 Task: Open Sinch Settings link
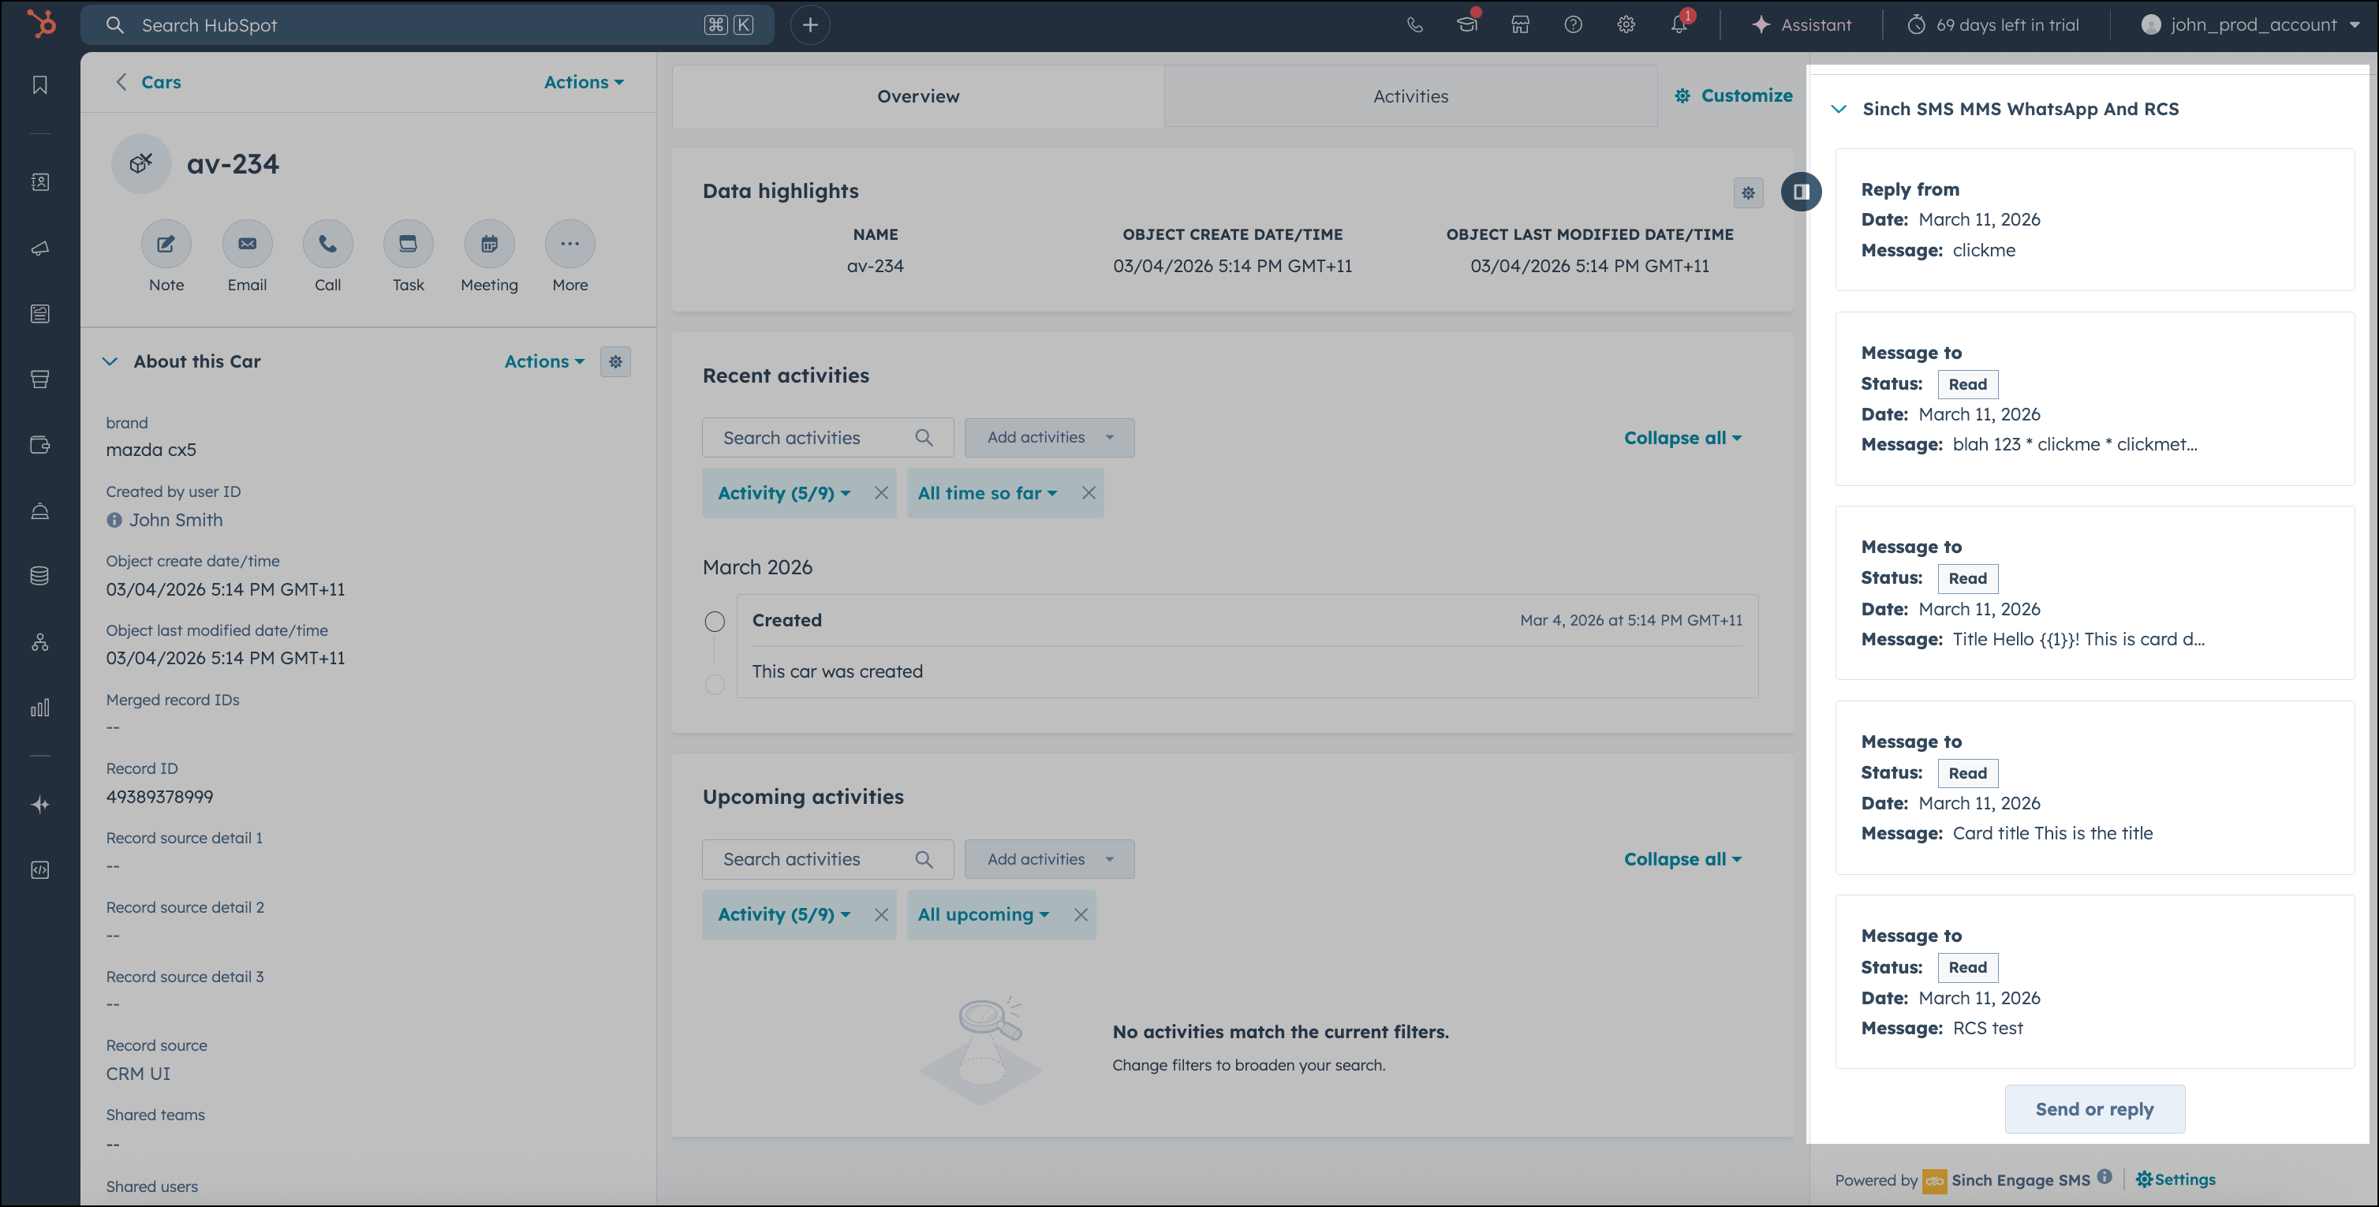click(2175, 1179)
